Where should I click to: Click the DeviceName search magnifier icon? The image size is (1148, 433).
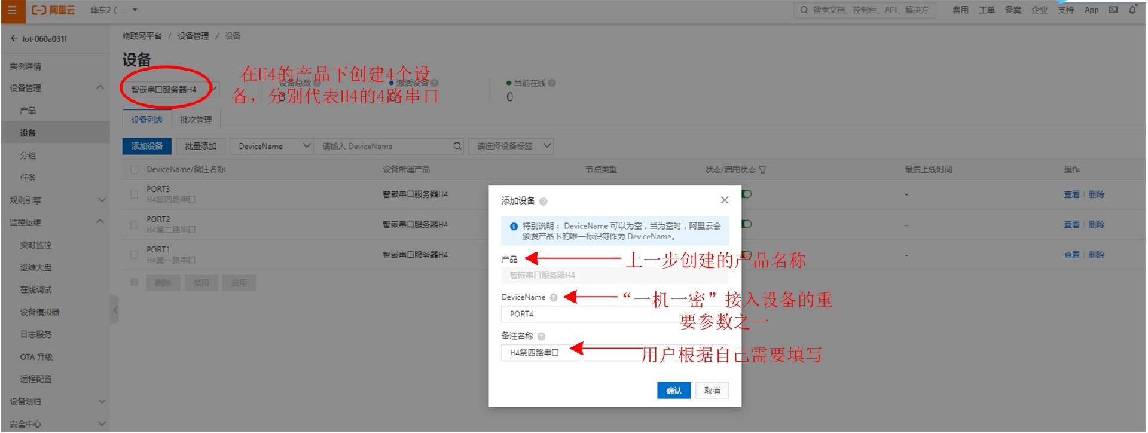pyautogui.click(x=457, y=146)
